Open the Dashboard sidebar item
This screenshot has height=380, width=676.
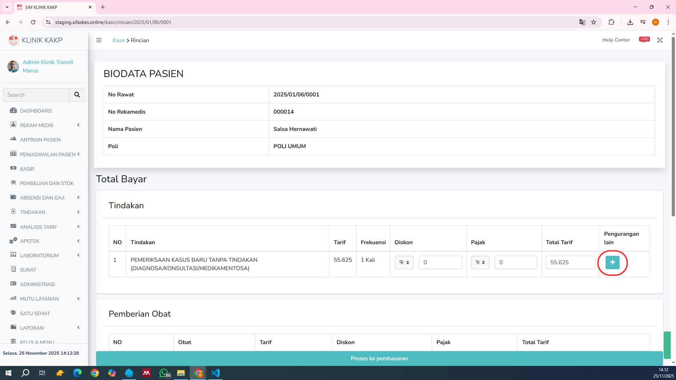tap(36, 111)
